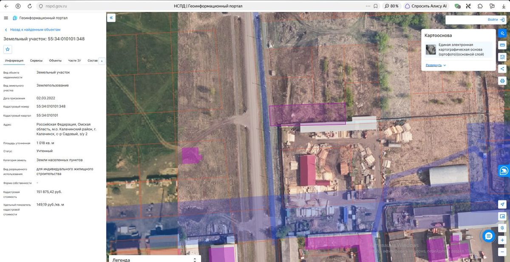The width and height of the screenshot is (510, 262).
Task: Bookmark this page in the browser
Action: [376, 6]
